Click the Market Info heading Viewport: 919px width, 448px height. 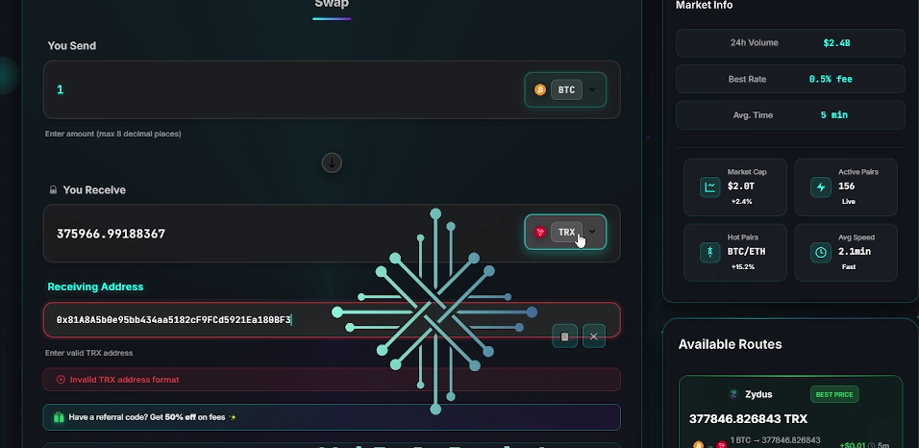[x=704, y=5]
